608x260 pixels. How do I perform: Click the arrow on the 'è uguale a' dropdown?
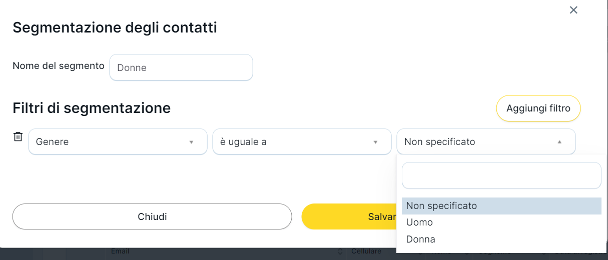point(375,142)
